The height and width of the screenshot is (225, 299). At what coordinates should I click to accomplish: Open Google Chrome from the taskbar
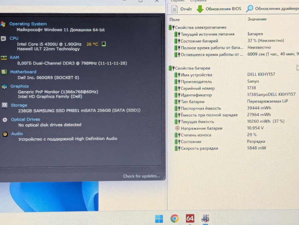pos(175,218)
